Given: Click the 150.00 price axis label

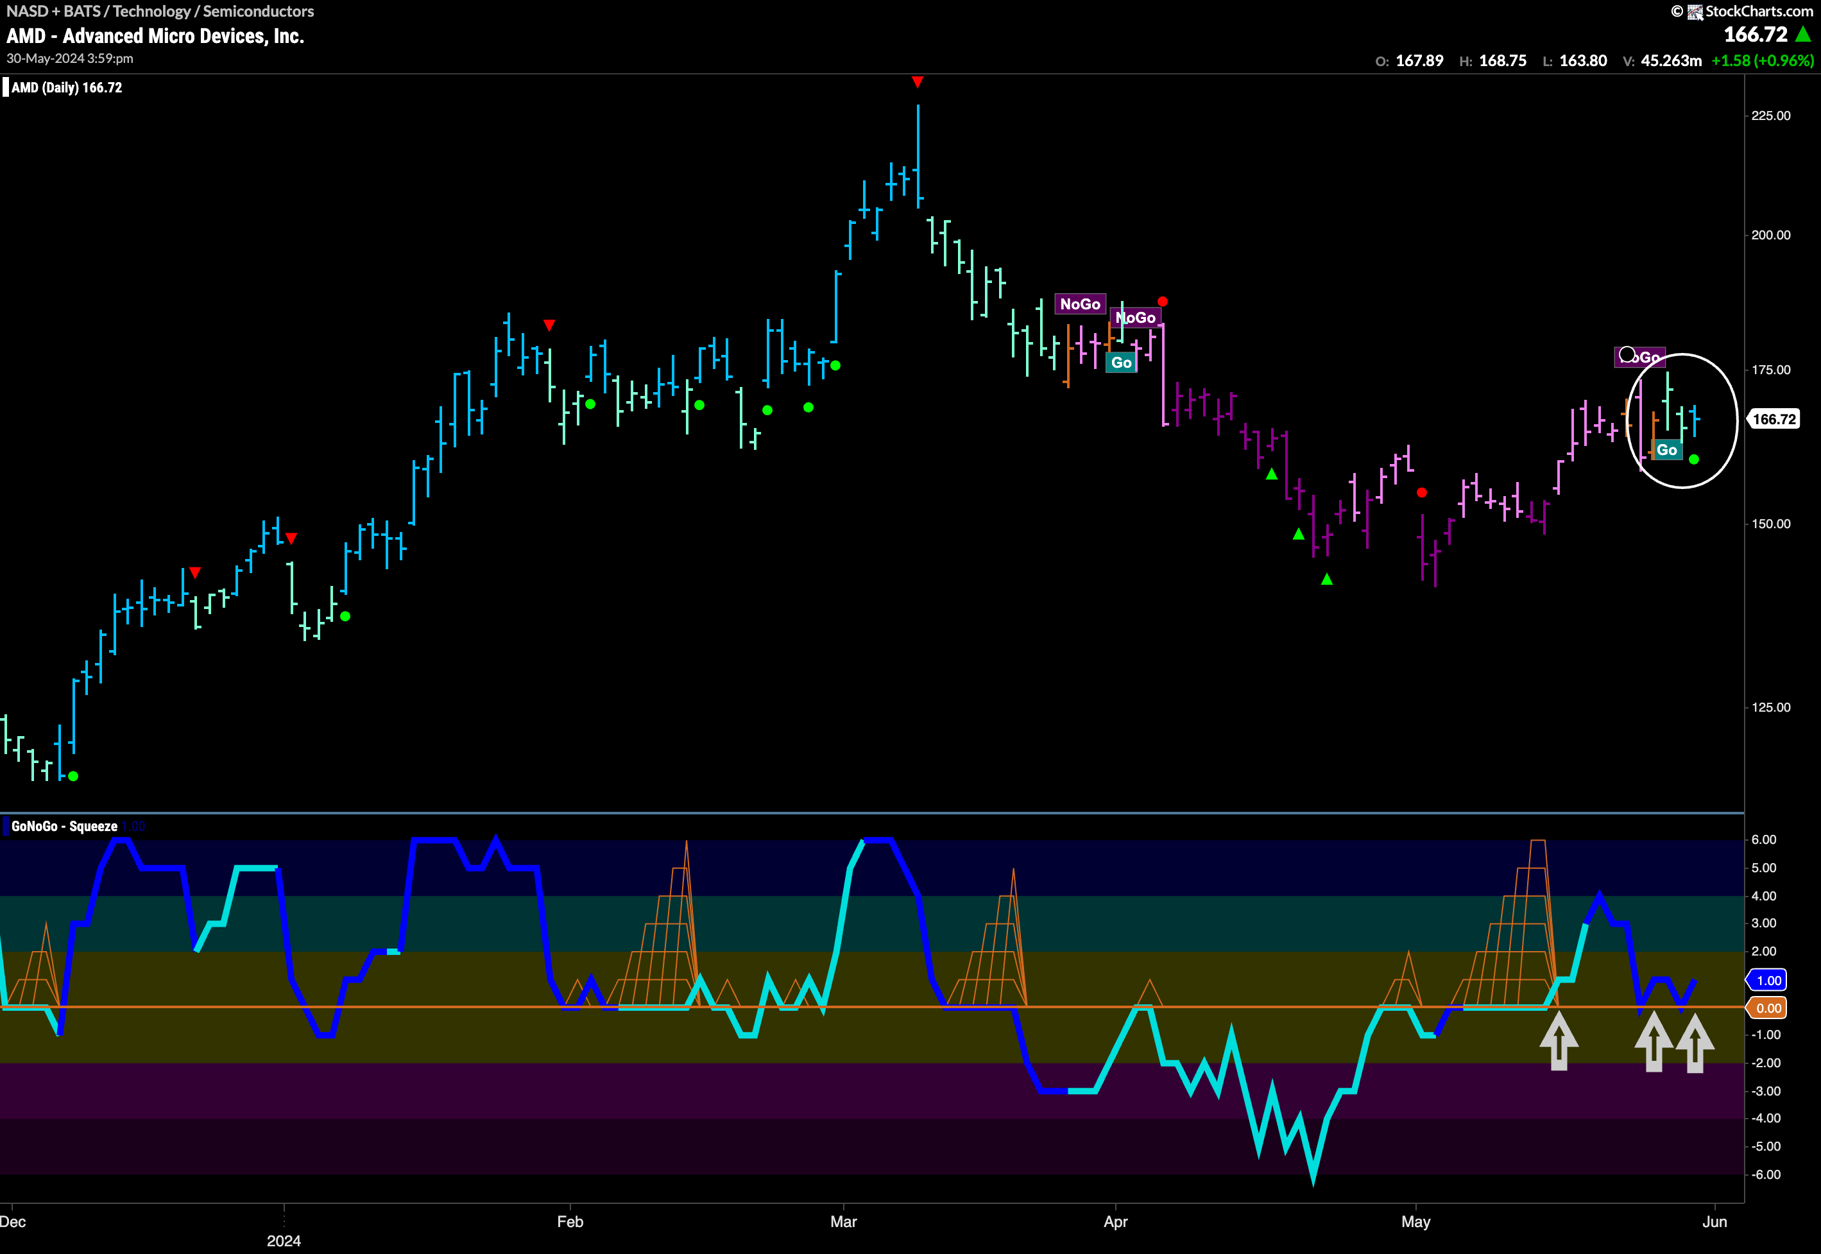Looking at the screenshot, I should pyautogui.click(x=1771, y=524).
